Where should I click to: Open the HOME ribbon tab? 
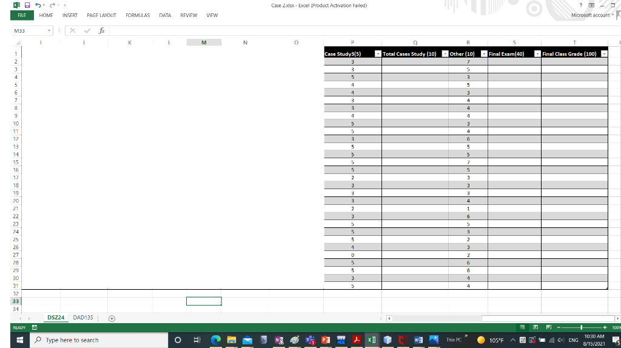coord(46,15)
